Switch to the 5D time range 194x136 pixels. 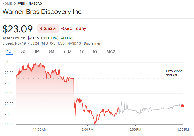click(23, 52)
